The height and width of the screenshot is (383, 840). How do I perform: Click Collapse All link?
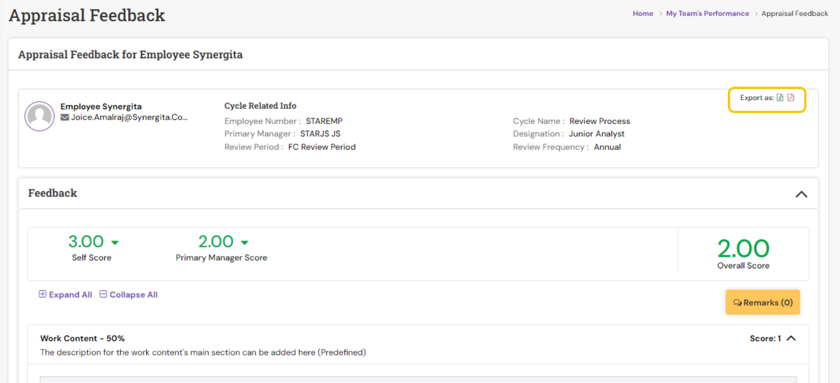[x=129, y=295]
